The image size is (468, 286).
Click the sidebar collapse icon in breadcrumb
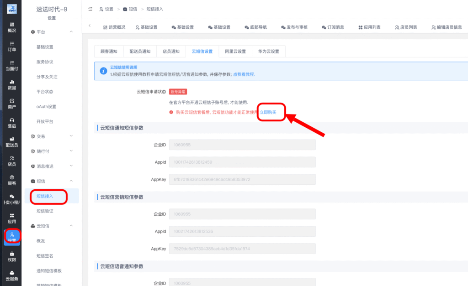coord(90,9)
